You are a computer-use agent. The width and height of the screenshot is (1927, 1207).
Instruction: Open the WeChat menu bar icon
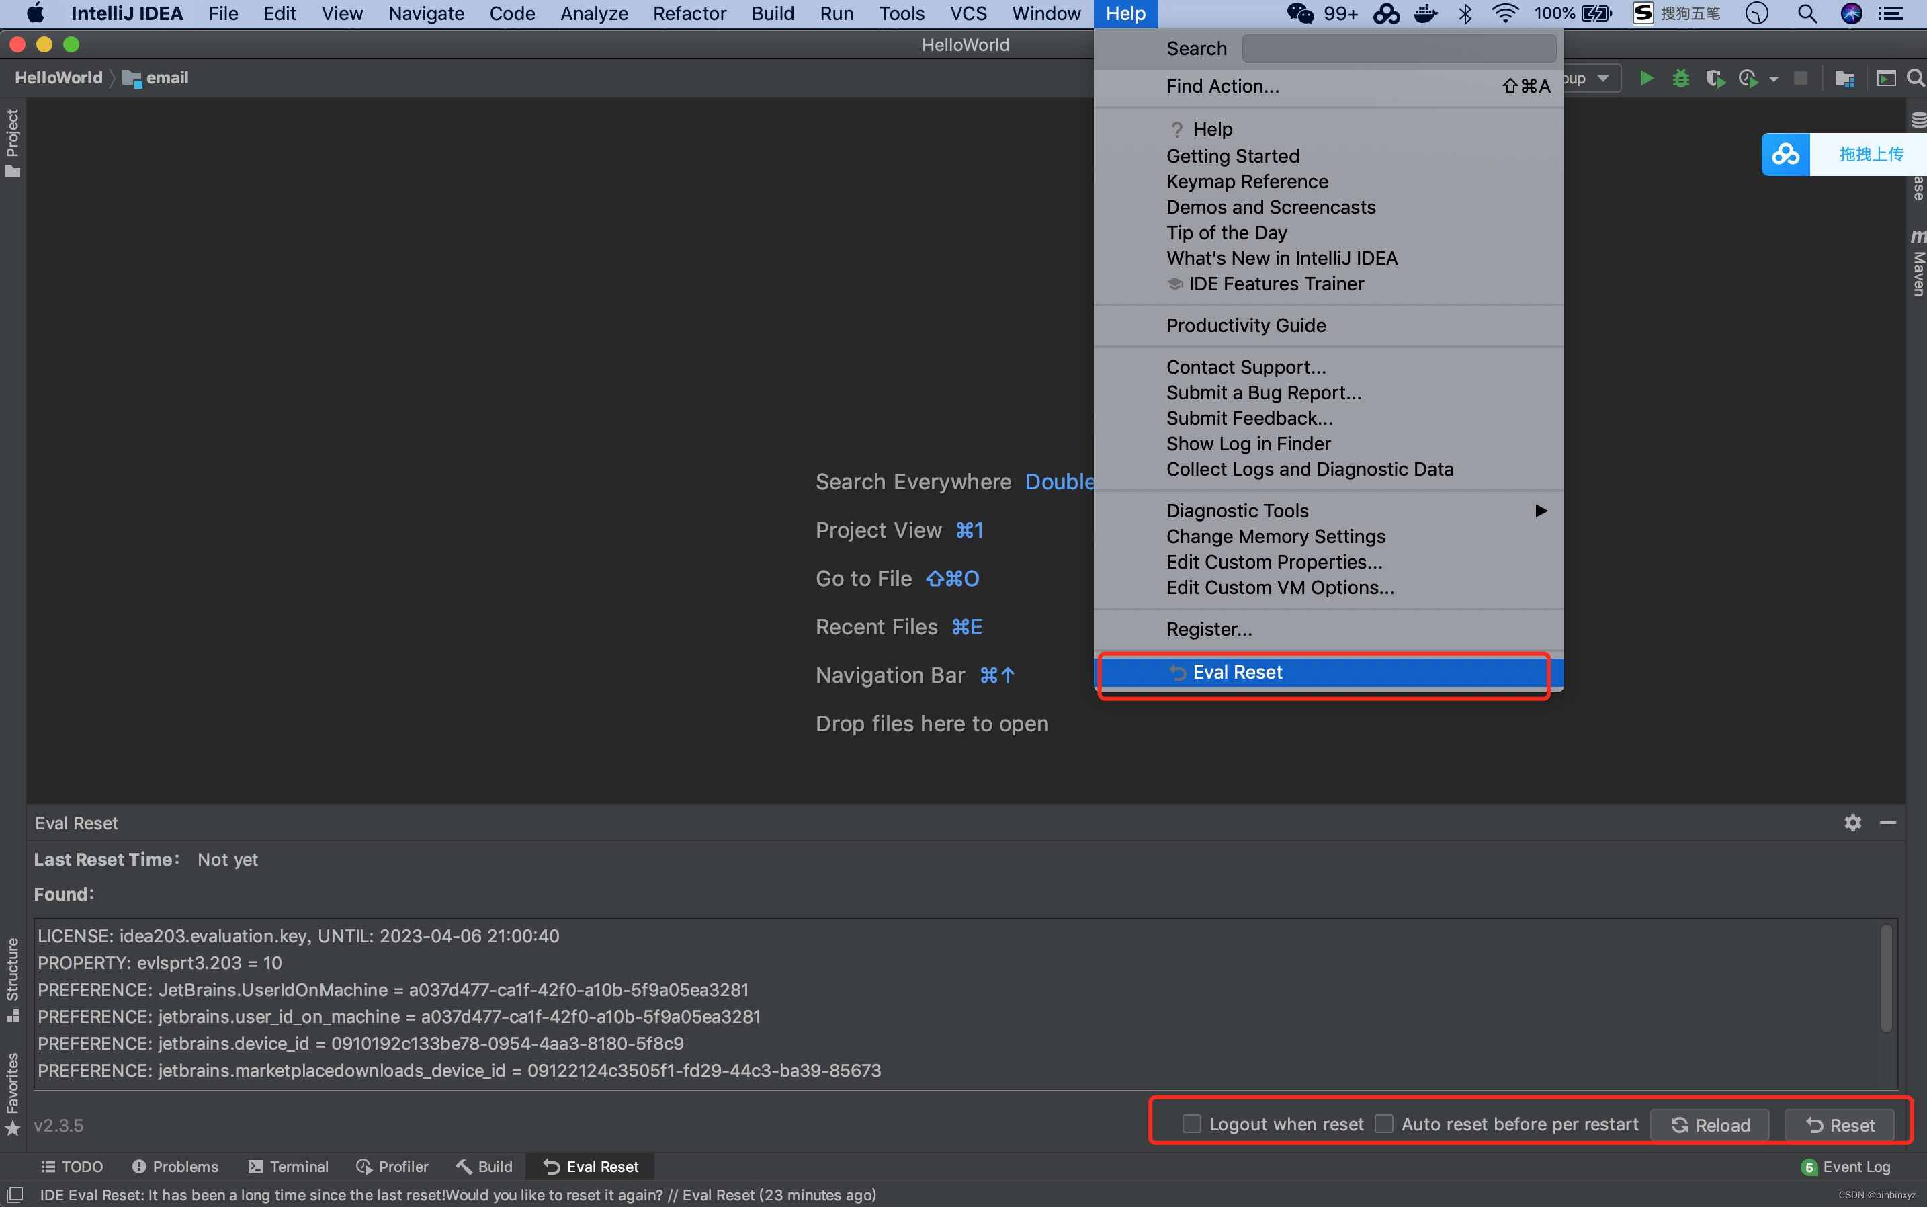pyautogui.click(x=1300, y=13)
